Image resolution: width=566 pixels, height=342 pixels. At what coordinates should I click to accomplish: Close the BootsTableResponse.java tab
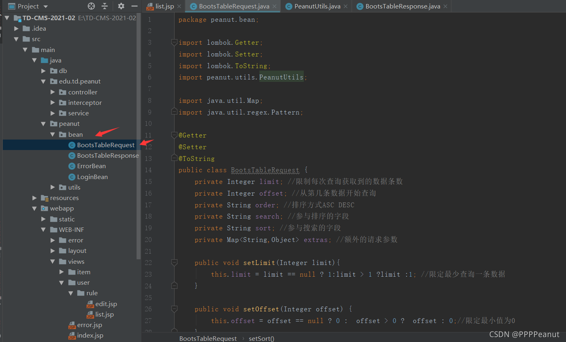445,6
